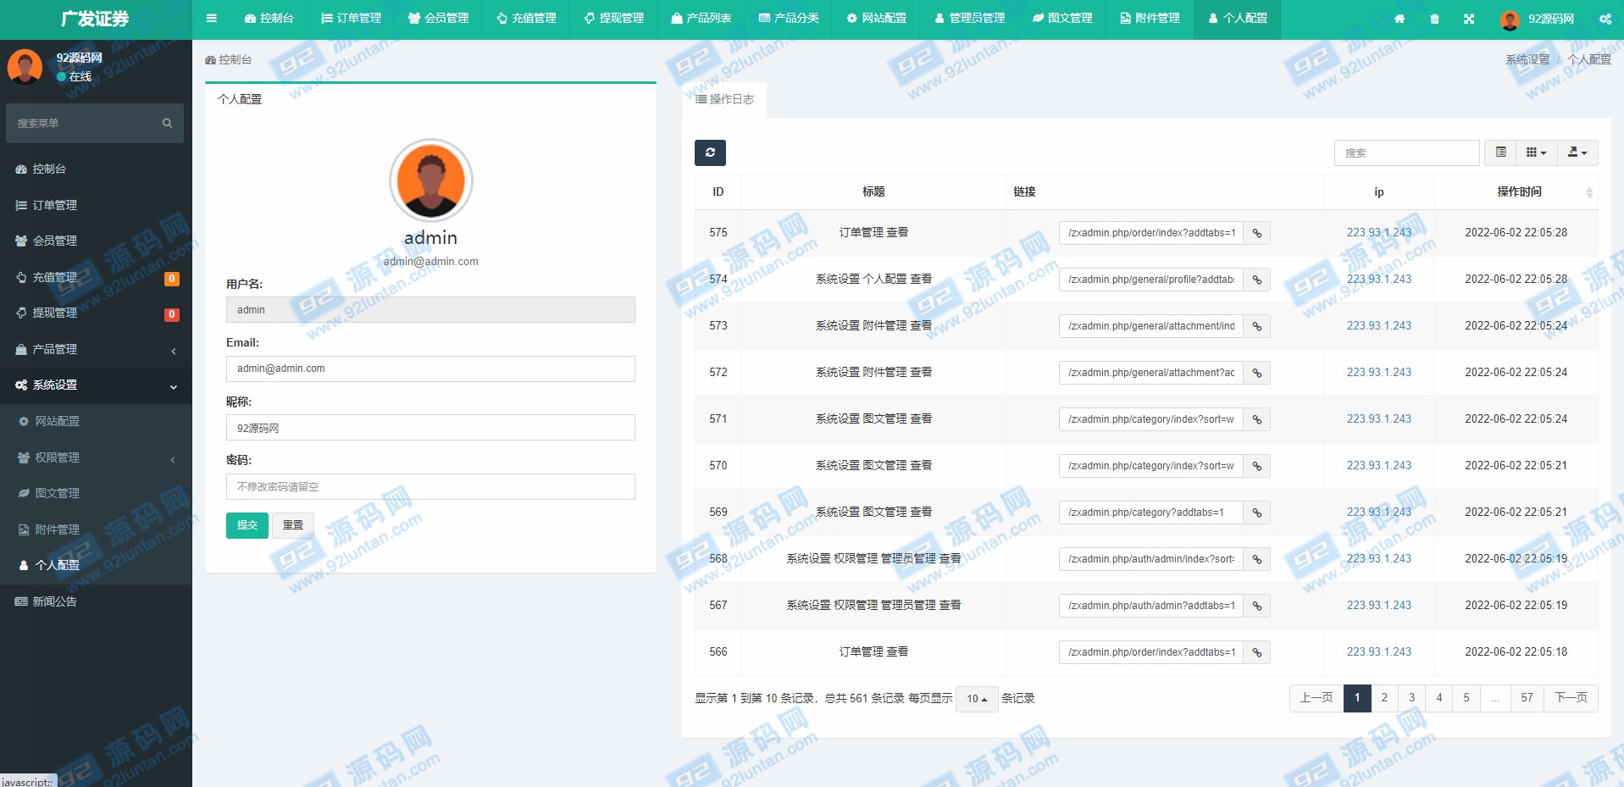The image size is (1624, 787).
Task: Focus the log table 搜索 search box
Action: pos(1407,152)
